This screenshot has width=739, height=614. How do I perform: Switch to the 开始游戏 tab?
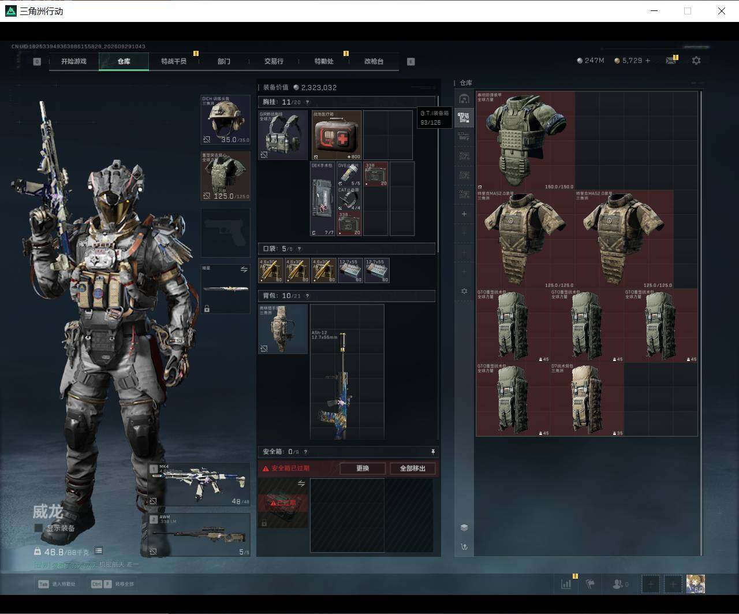[74, 61]
